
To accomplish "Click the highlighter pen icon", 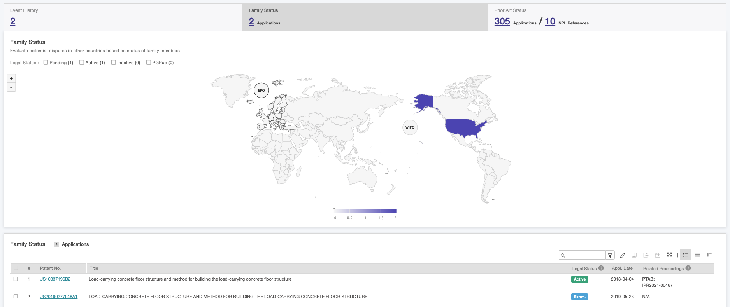I will (x=622, y=255).
